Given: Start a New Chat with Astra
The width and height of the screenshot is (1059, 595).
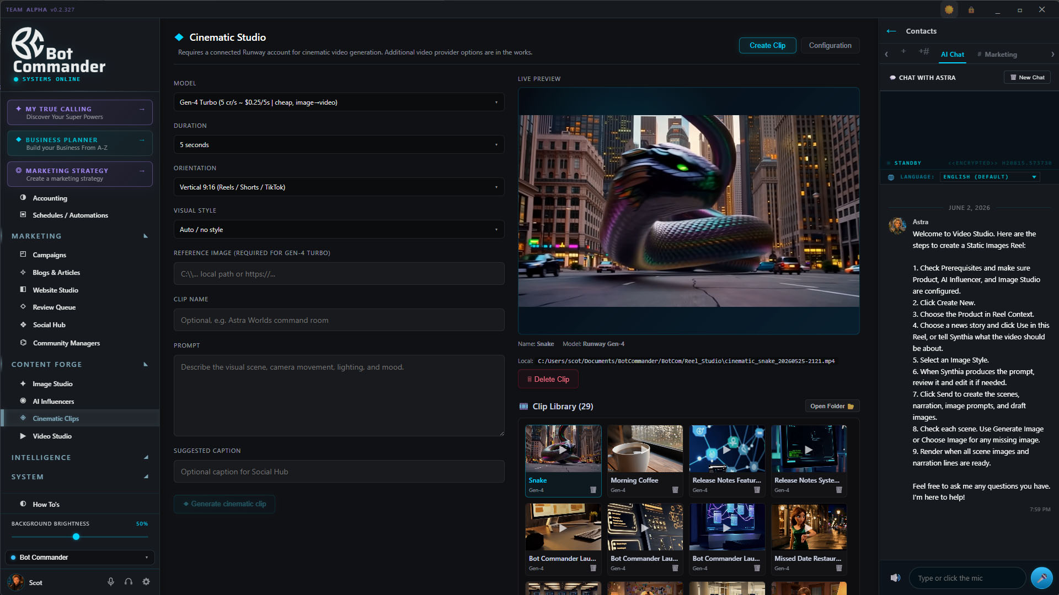Looking at the screenshot, I should (x=1027, y=77).
